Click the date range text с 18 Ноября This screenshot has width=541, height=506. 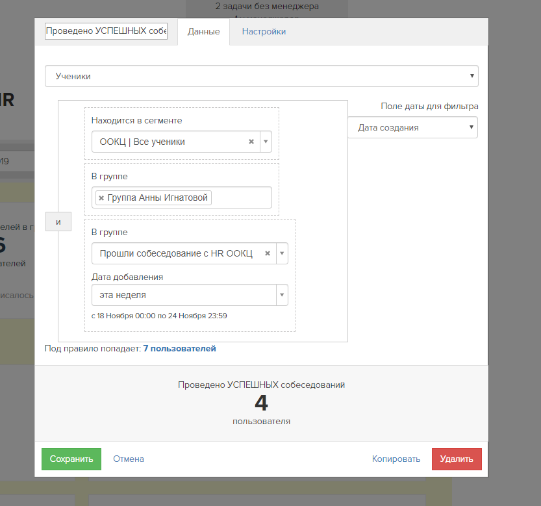point(159,316)
